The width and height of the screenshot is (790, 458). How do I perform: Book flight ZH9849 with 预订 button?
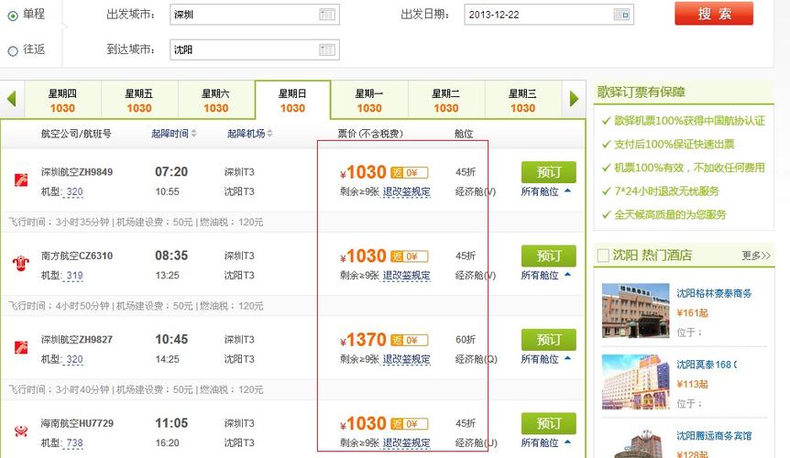tap(549, 172)
